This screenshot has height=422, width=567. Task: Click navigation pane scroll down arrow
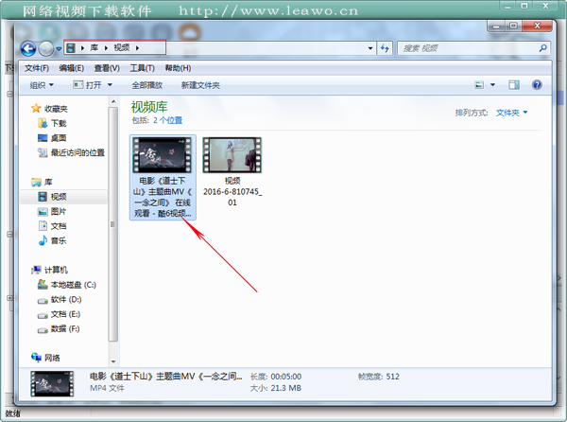tap(113, 361)
